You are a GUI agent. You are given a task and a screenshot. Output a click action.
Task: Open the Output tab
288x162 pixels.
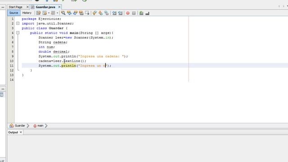pos(13,132)
